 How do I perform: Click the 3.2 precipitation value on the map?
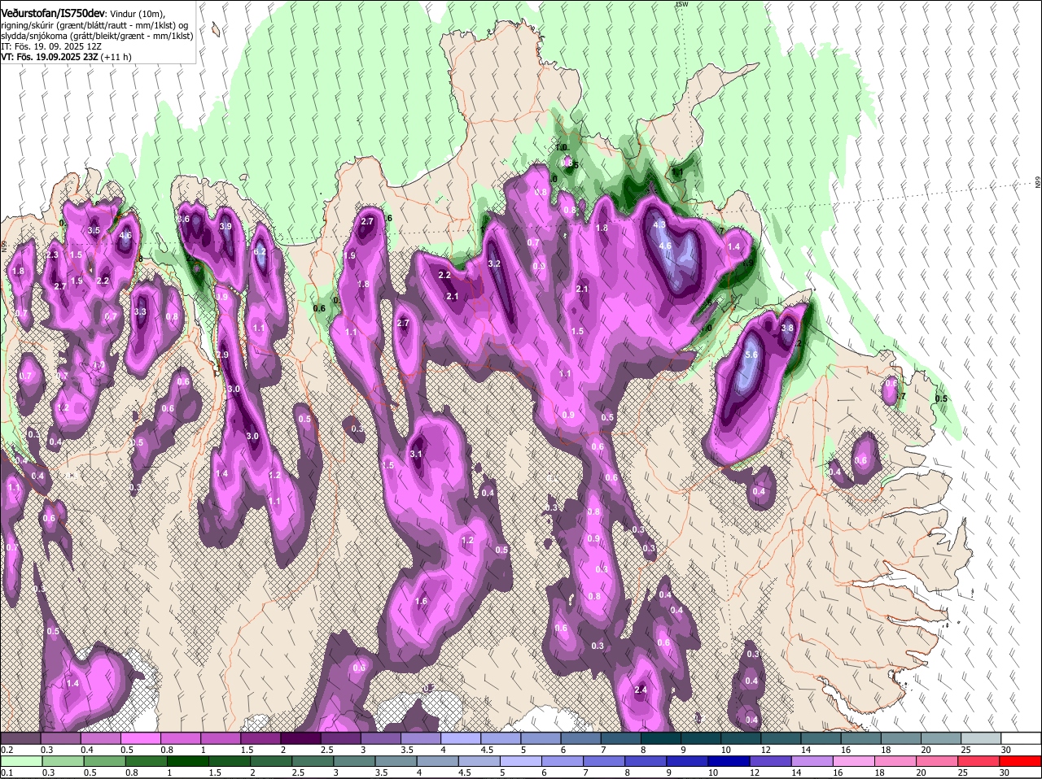(494, 263)
